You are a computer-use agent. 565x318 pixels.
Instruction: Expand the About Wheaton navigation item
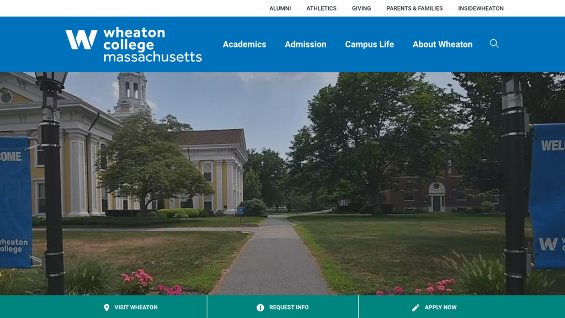[443, 44]
